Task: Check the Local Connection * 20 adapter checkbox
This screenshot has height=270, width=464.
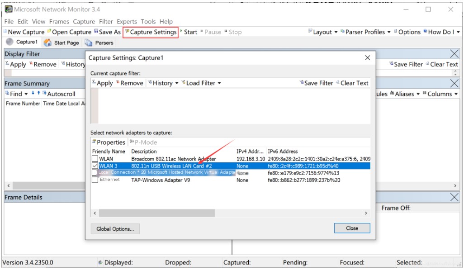Action: (x=95, y=173)
